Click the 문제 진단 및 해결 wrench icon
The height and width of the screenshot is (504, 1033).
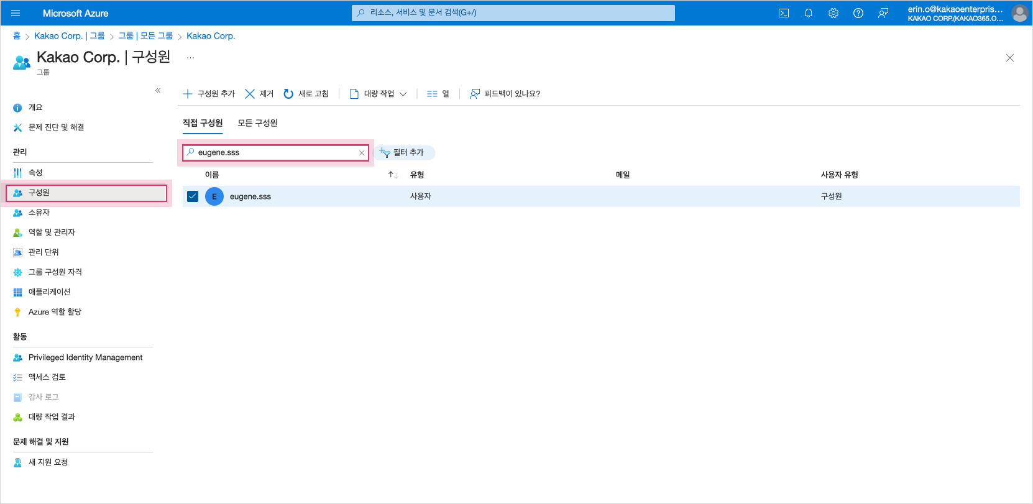click(x=17, y=127)
